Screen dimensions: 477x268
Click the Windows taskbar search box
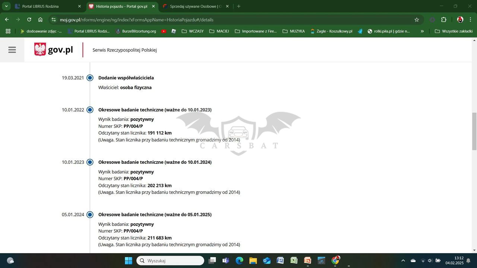(x=171, y=261)
